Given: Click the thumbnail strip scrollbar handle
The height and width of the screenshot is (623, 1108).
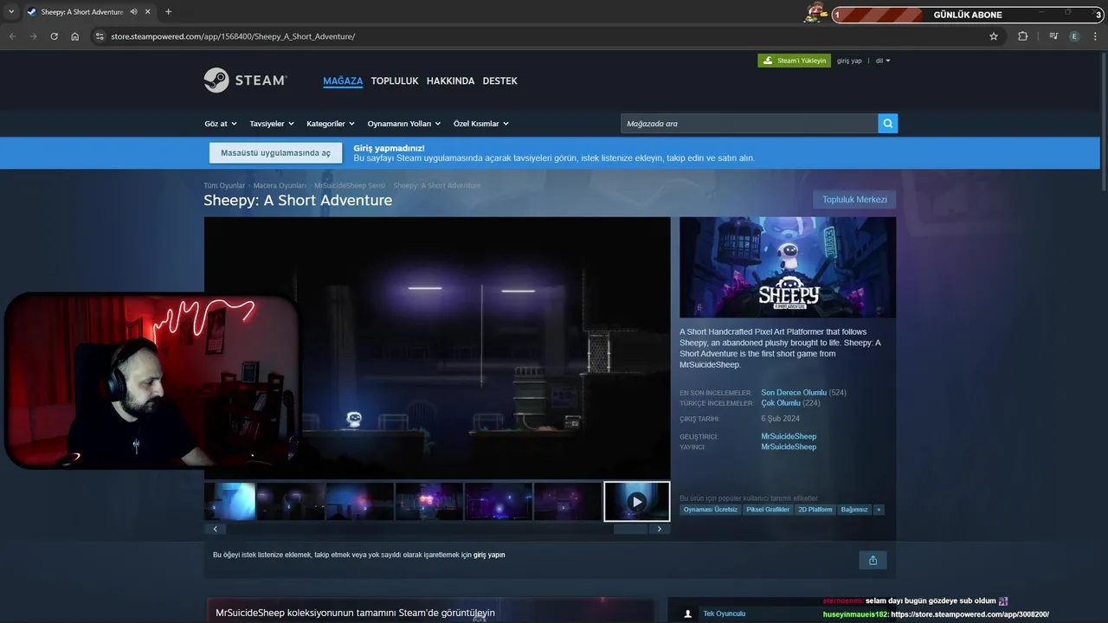Looking at the screenshot, I should [630, 529].
